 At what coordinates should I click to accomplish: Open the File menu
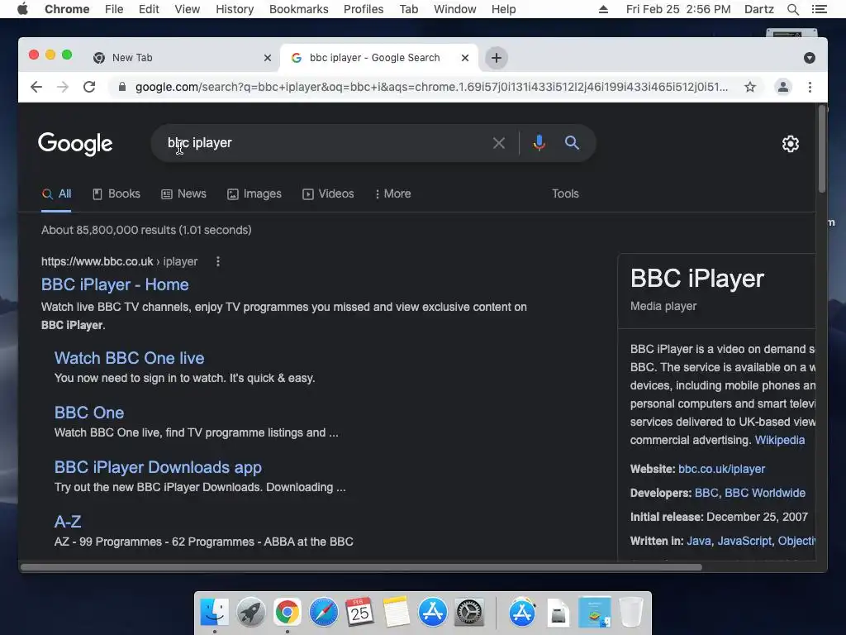click(114, 9)
